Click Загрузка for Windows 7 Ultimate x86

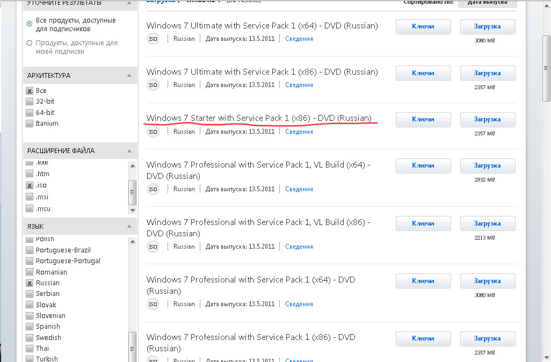pos(488,73)
